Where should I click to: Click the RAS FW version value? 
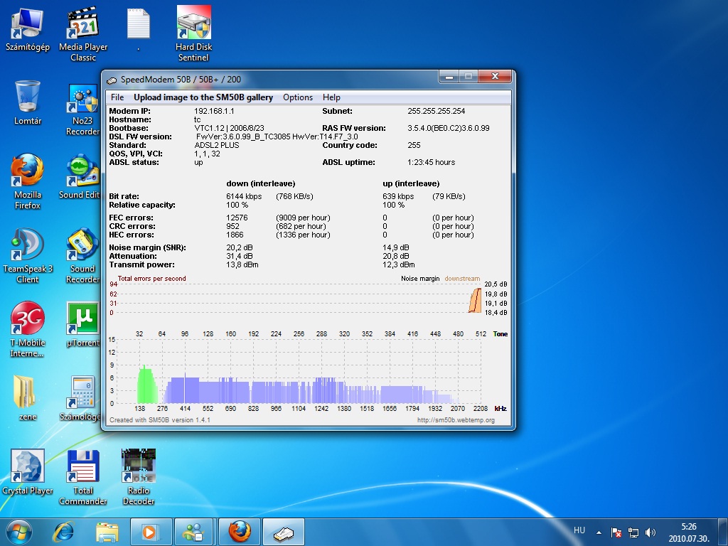pos(448,128)
